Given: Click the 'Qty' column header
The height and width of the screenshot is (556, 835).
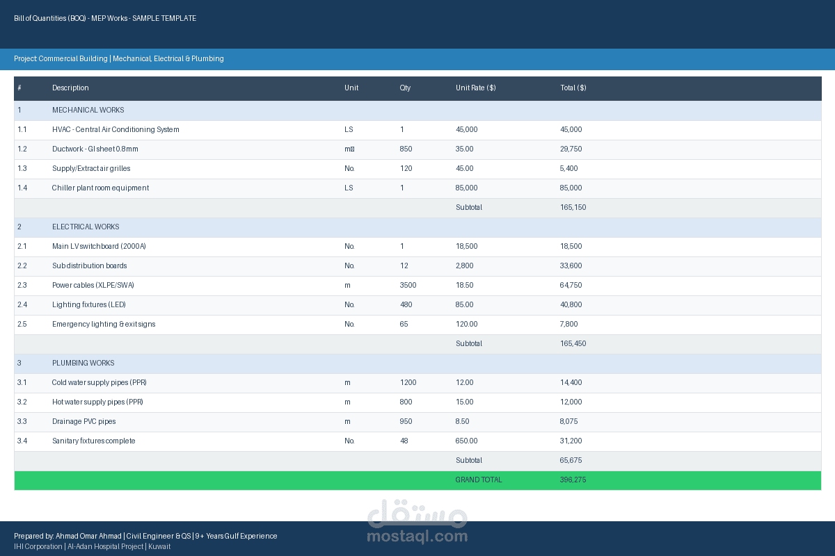Looking at the screenshot, I should click(x=405, y=88).
